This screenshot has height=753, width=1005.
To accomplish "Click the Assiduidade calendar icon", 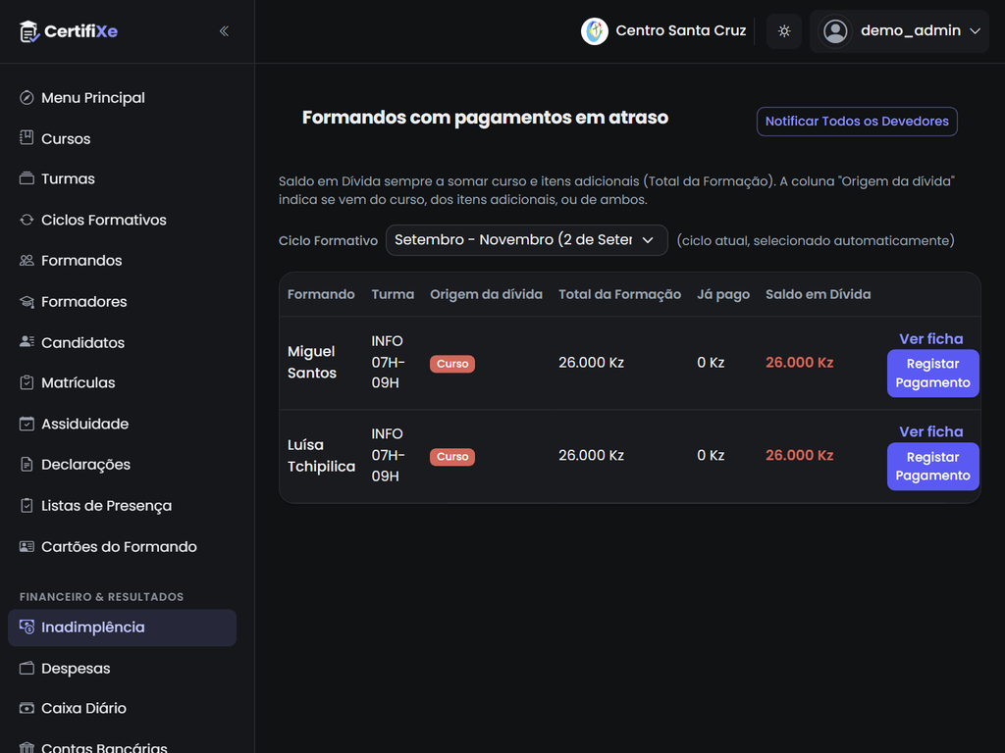I will point(26,424).
